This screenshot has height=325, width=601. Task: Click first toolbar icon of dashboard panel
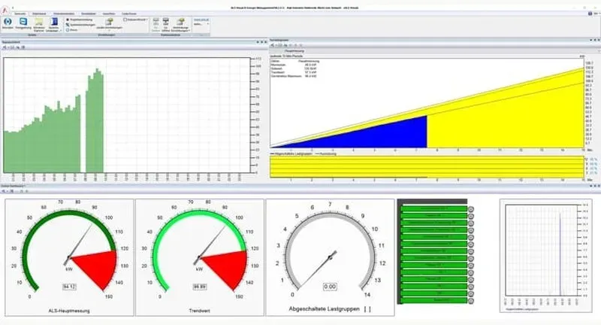pyautogui.click(x=4, y=191)
